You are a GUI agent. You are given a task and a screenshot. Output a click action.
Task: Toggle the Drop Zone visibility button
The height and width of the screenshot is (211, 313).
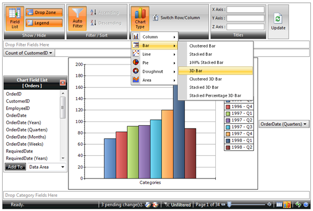pos(44,12)
